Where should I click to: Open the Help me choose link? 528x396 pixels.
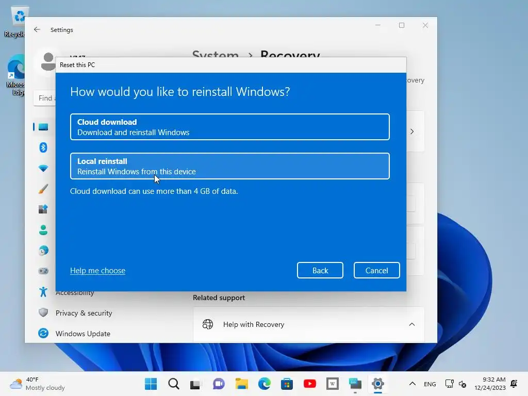coord(97,270)
